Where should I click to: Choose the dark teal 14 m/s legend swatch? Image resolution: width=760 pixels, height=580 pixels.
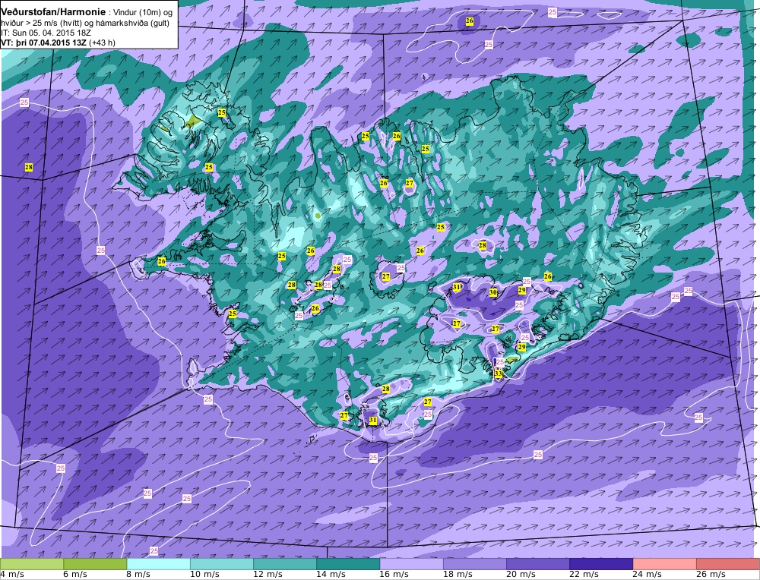(348, 563)
